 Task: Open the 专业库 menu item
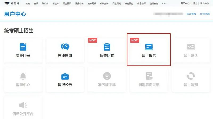click(56, 3)
